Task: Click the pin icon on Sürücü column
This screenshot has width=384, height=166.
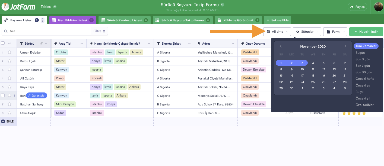Action: click(41, 44)
